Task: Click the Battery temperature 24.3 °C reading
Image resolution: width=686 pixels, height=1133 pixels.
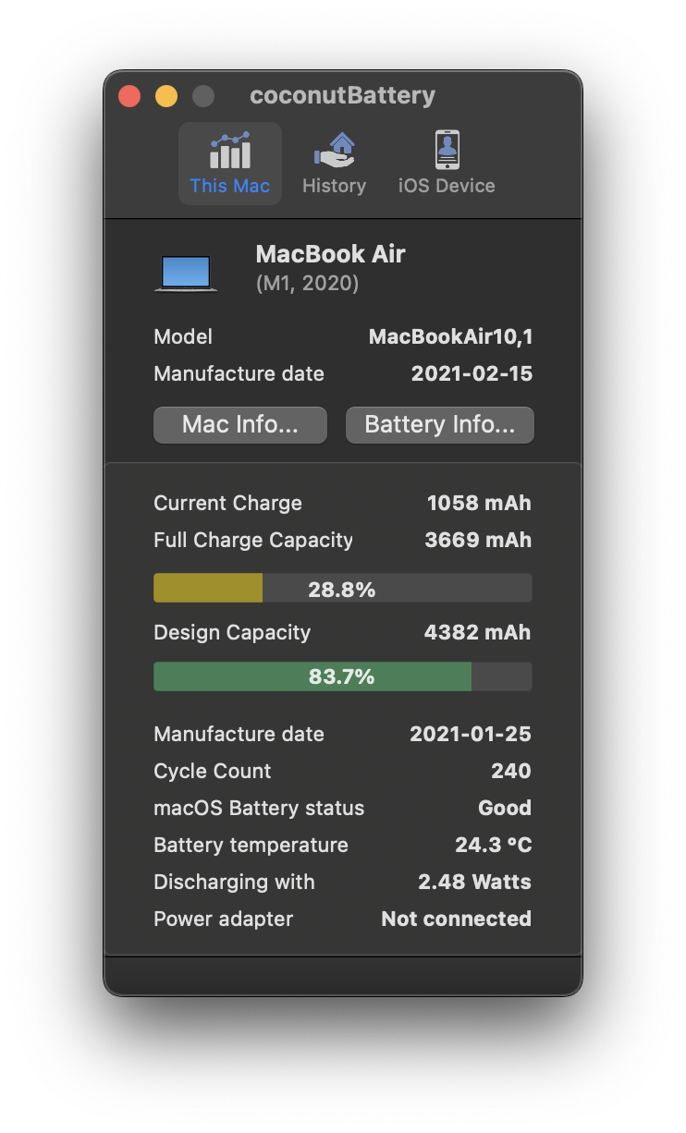Action: click(x=494, y=845)
